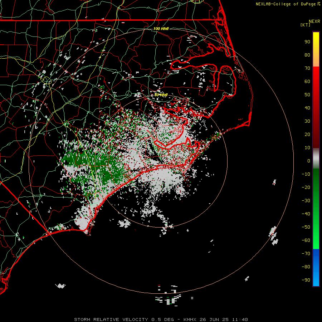
Task: Click the [KT] units label above the scale
Action: (306, 25)
